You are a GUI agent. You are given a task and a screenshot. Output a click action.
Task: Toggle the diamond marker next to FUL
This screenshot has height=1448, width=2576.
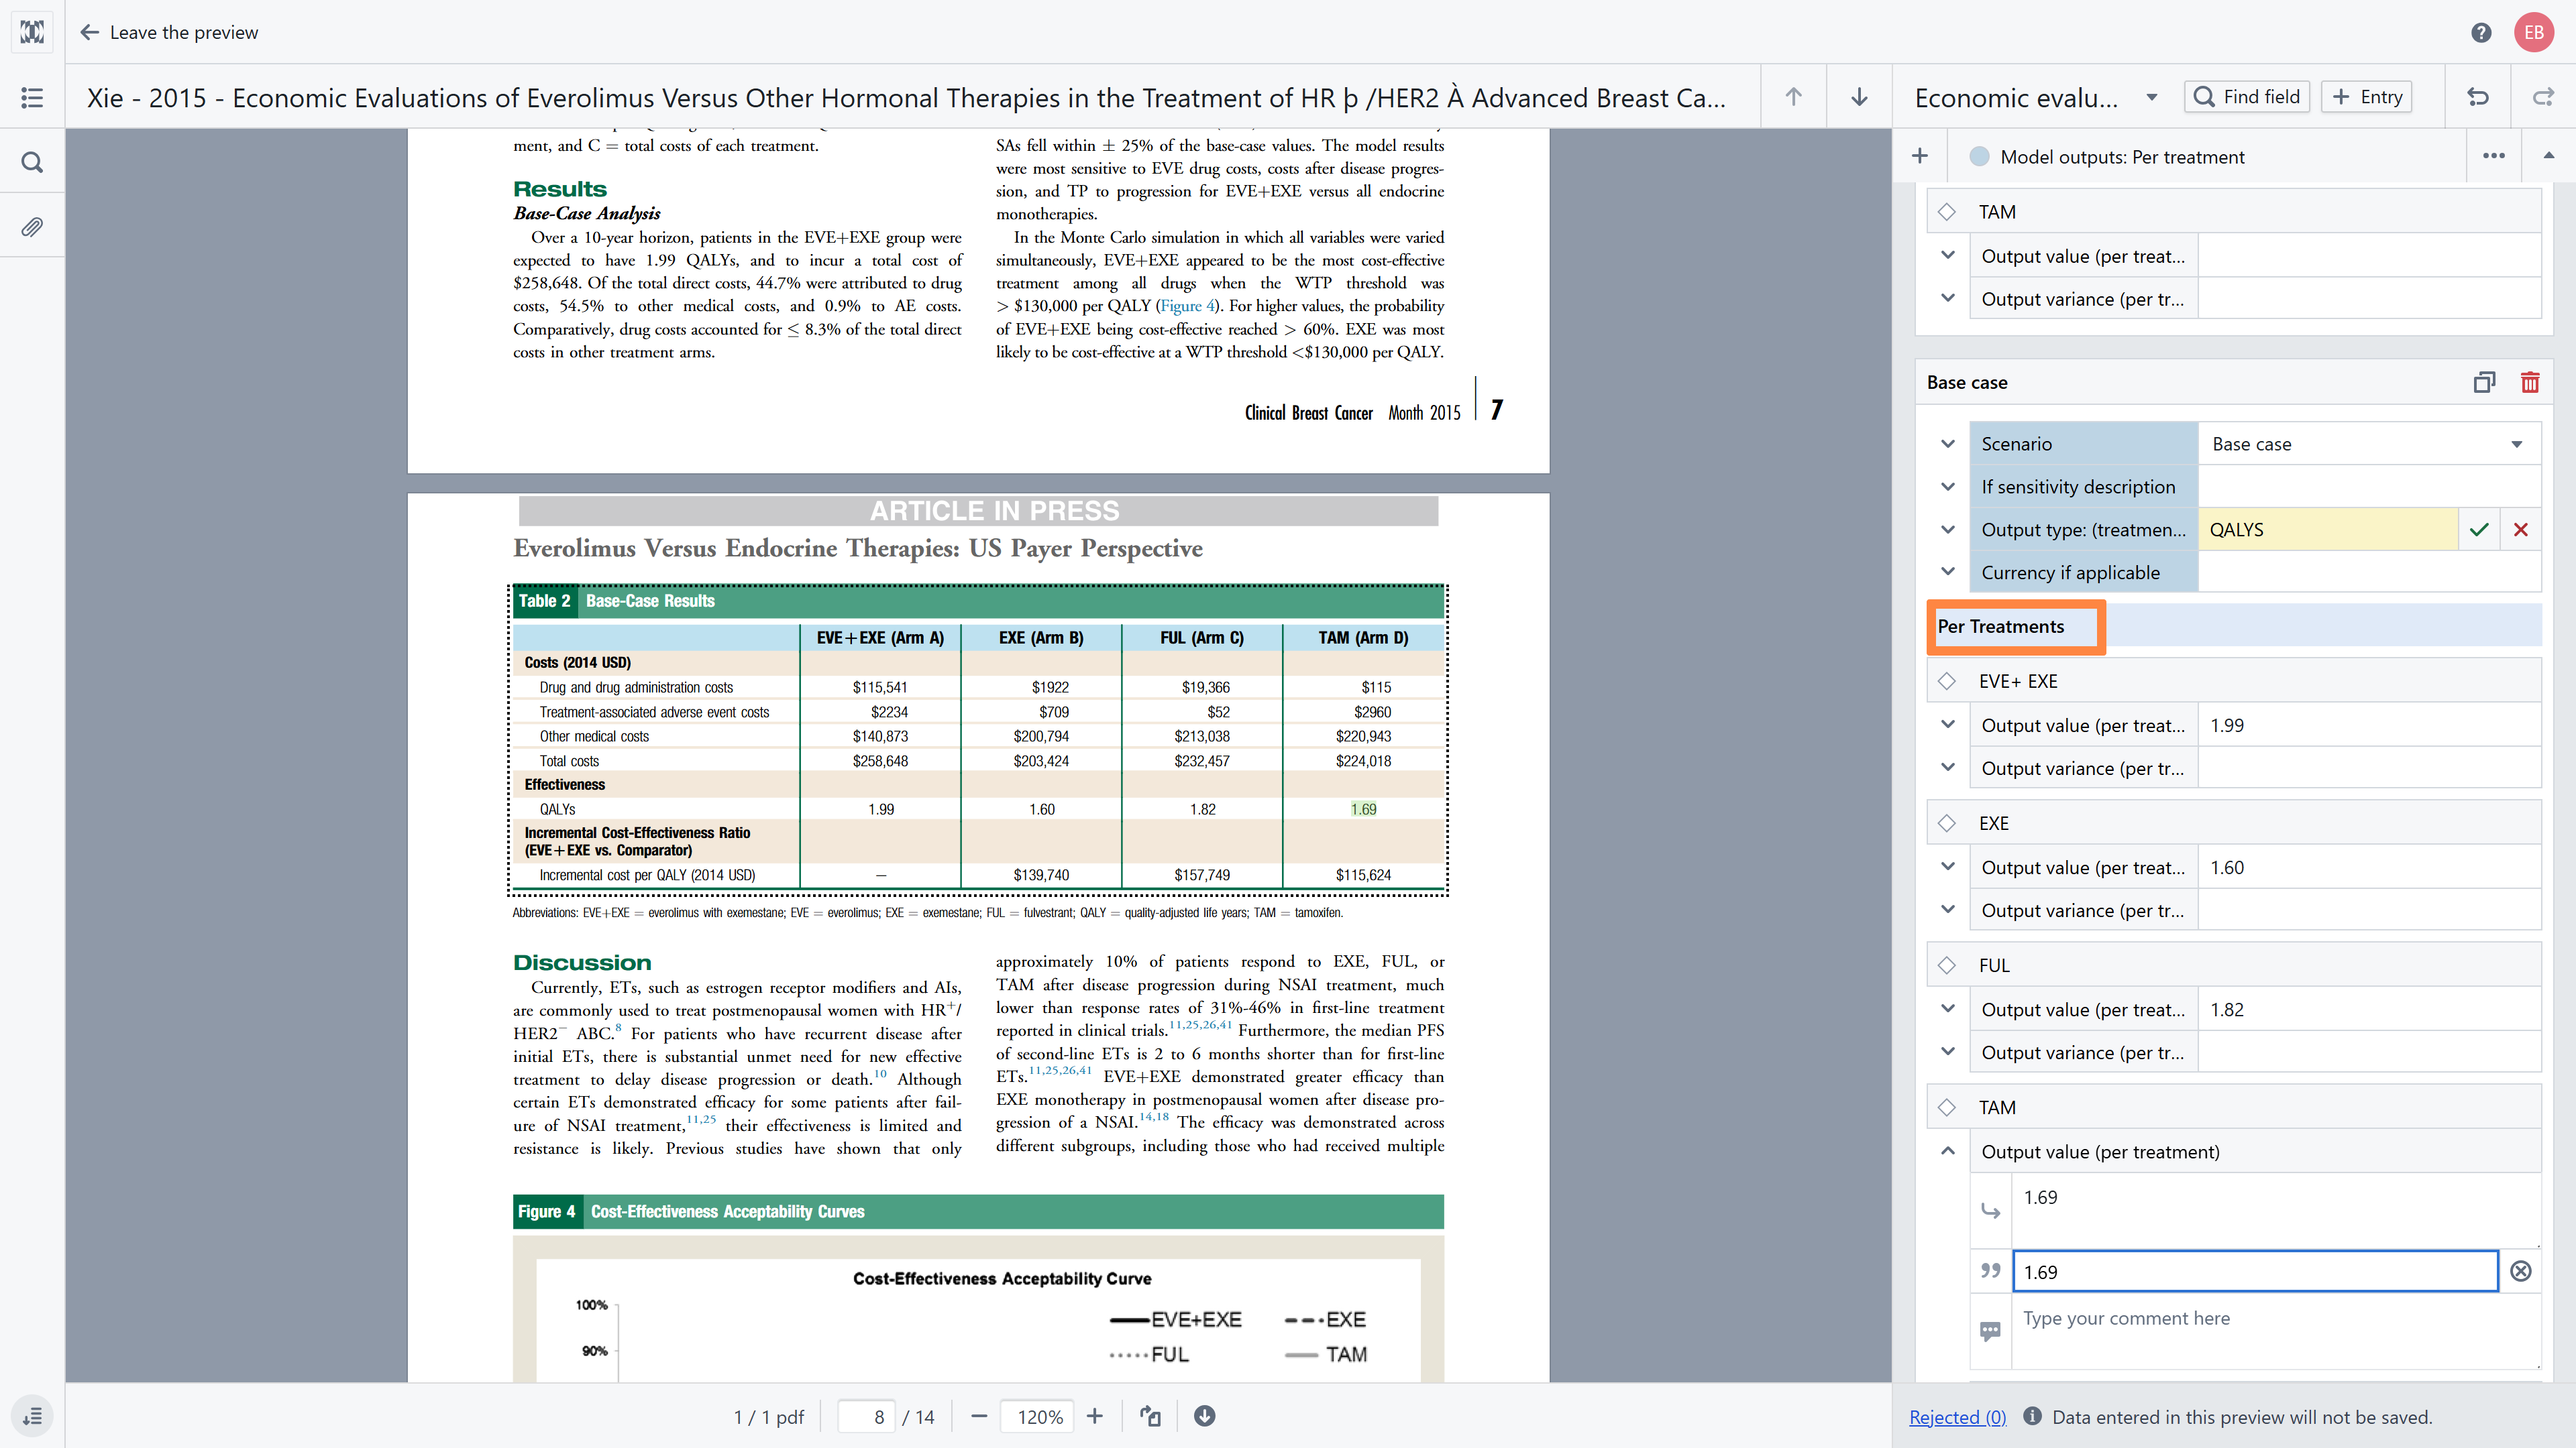tap(1947, 965)
